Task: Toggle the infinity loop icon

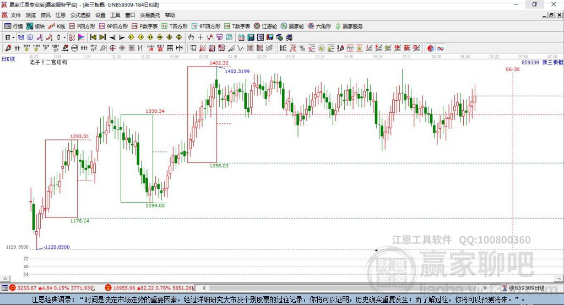Action: click(440, 48)
